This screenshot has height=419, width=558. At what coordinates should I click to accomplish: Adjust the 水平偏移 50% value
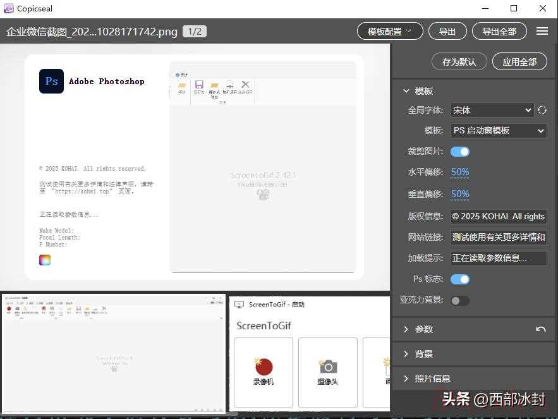point(460,172)
